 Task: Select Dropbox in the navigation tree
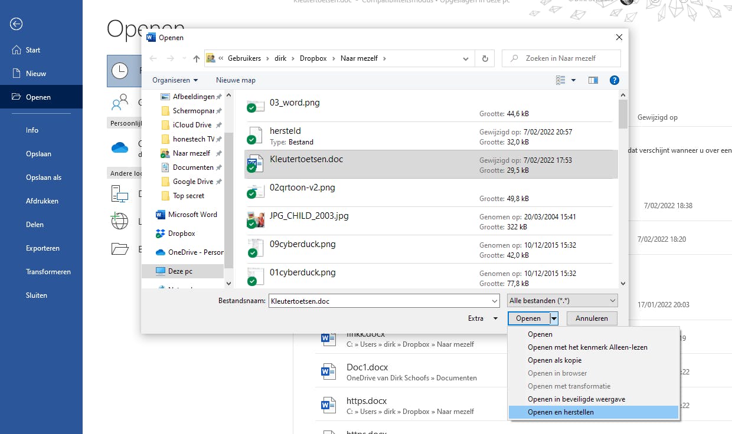[x=181, y=234]
